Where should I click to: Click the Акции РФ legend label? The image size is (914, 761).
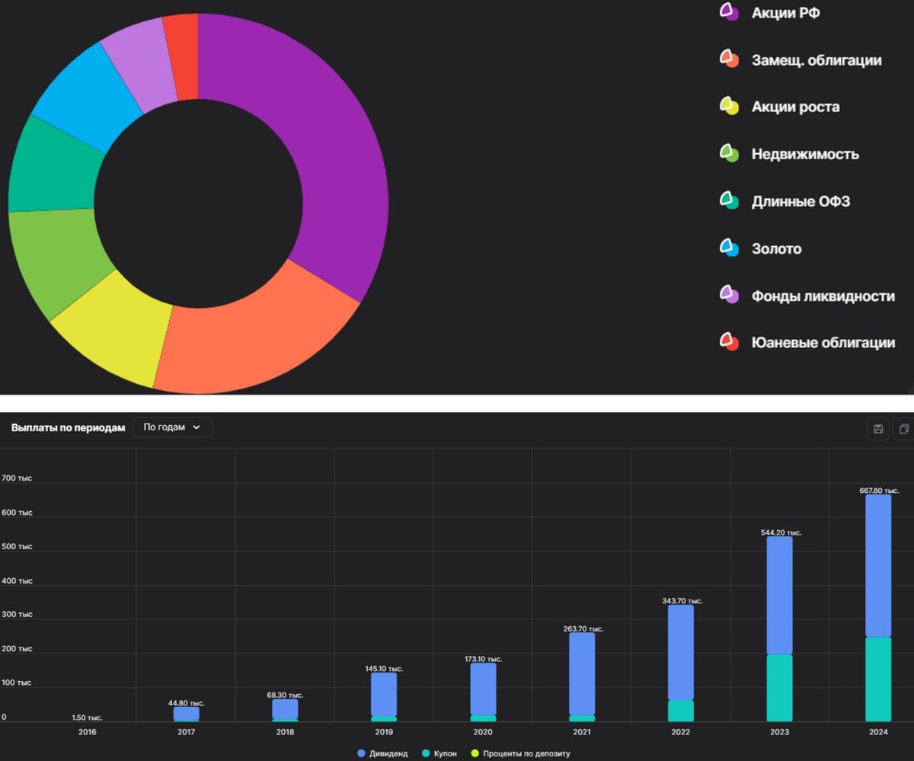pos(786,12)
